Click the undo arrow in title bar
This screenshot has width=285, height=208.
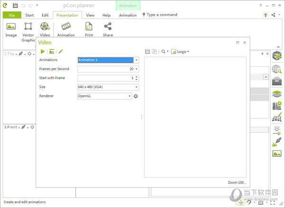23,6
